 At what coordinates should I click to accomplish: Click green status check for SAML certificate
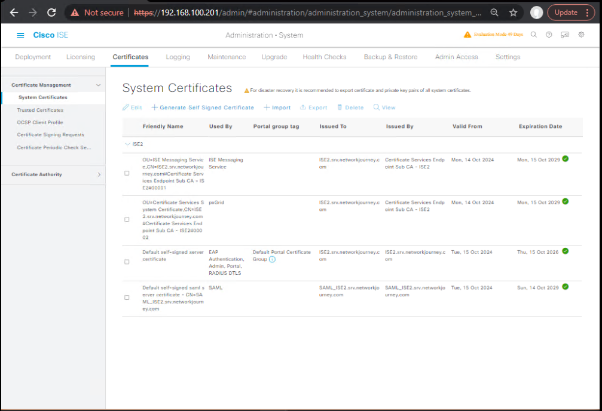(566, 287)
